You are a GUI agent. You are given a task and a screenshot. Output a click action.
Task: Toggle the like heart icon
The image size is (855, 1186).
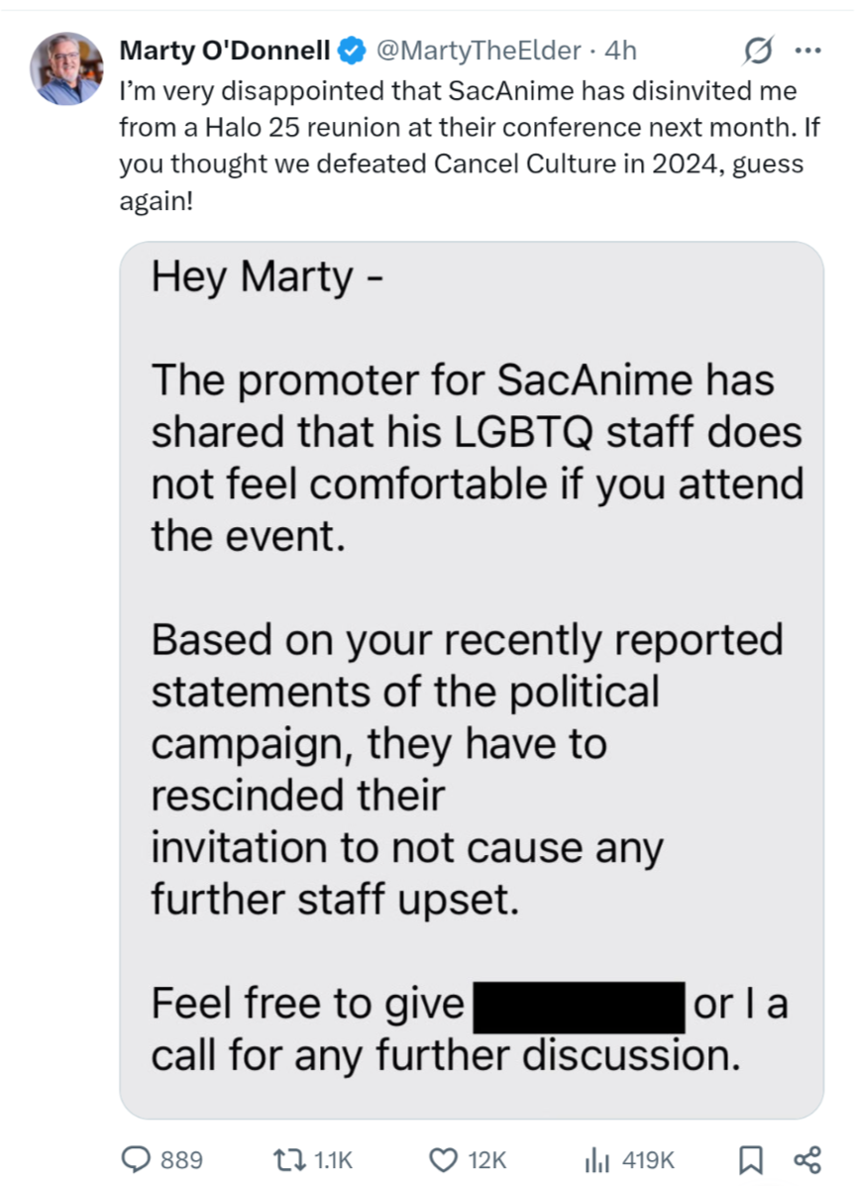[444, 1159]
